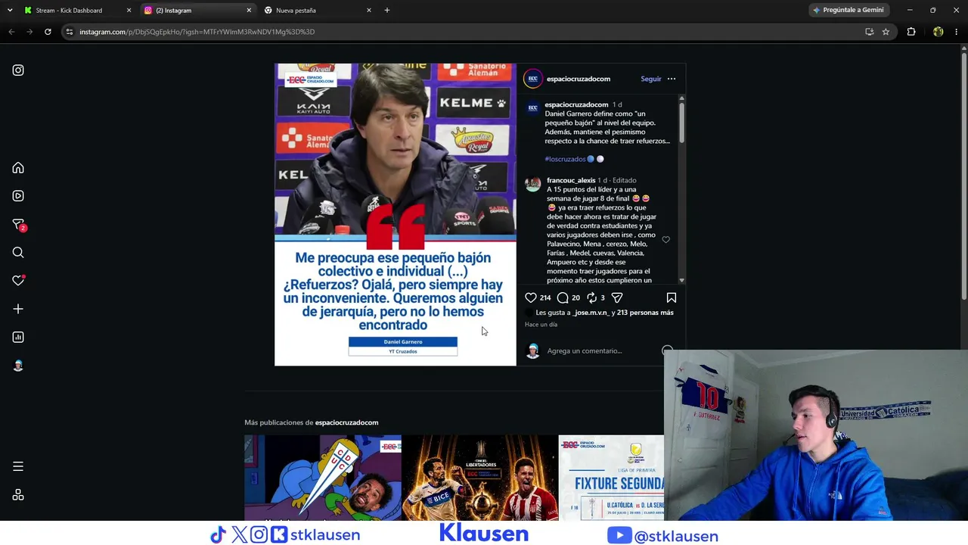Open francouc_alexis's comment avatar

tap(533, 185)
